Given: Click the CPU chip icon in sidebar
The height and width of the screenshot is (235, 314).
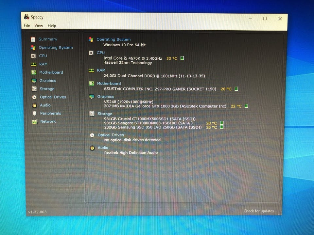Looking at the screenshot, I should pyautogui.click(x=33, y=56).
